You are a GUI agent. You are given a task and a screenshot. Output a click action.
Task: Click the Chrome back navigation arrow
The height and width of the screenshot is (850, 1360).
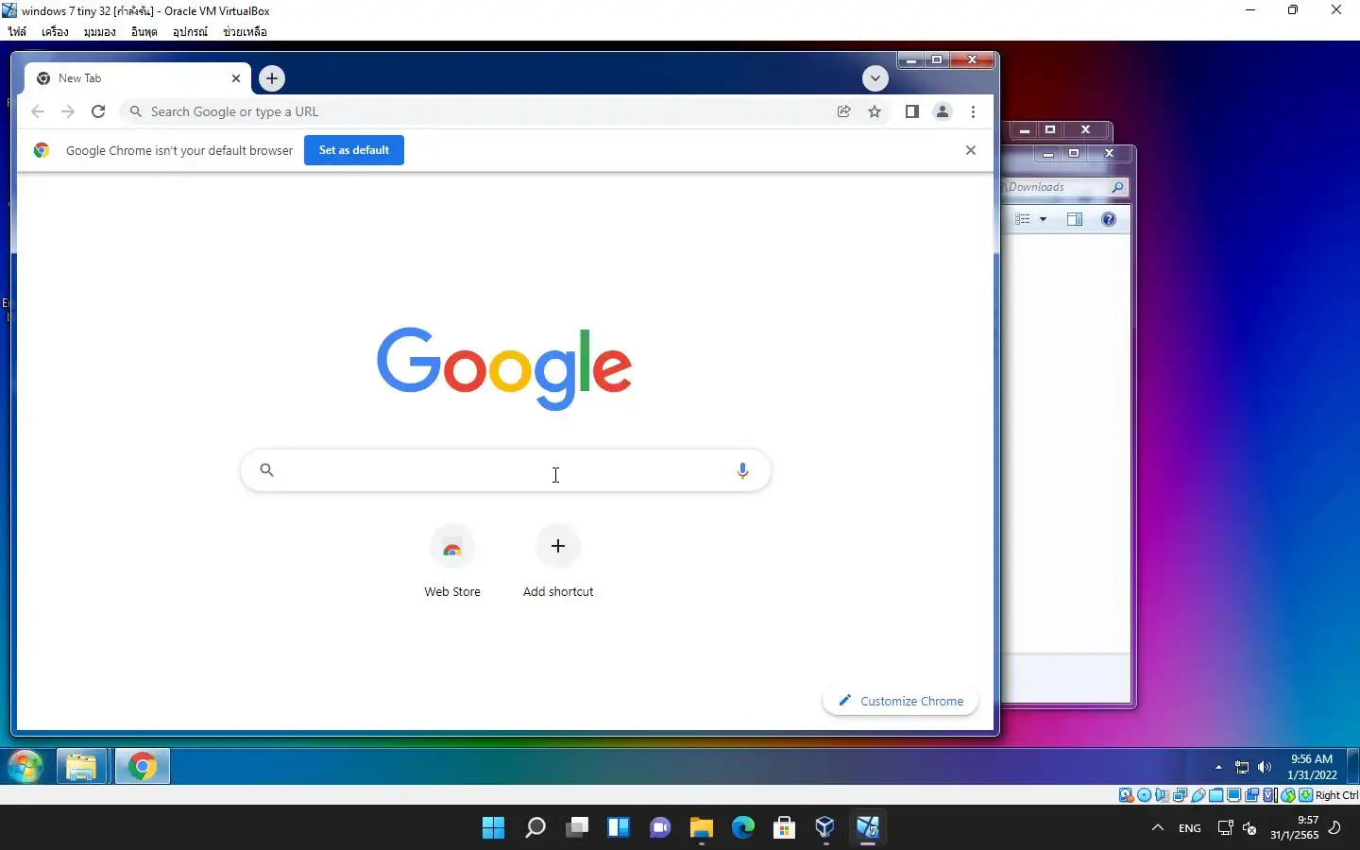(38, 111)
